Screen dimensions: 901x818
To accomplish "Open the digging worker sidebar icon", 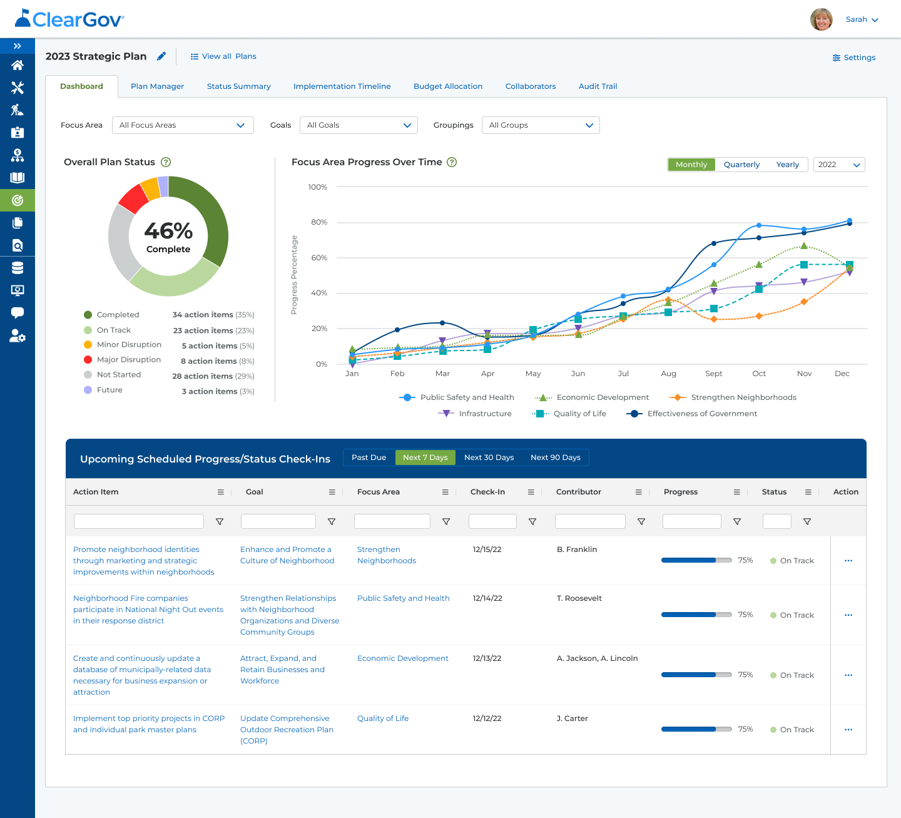I will pyautogui.click(x=18, y=110).
